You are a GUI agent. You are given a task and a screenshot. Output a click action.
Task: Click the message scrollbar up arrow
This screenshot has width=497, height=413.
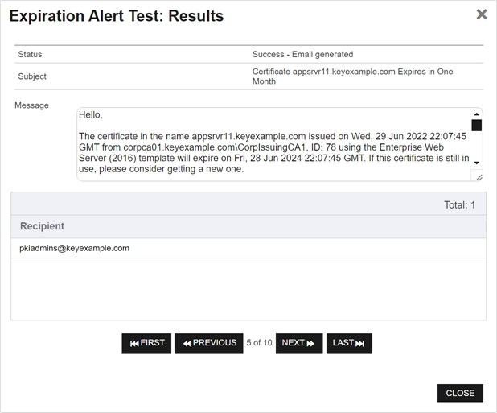click(x=477, y=114)
